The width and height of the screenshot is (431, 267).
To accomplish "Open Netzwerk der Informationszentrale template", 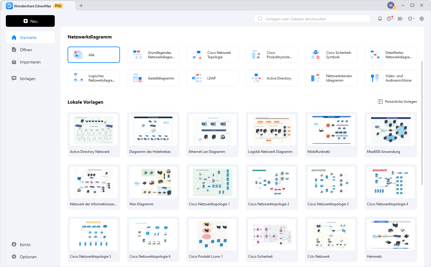I will (94, 187).
